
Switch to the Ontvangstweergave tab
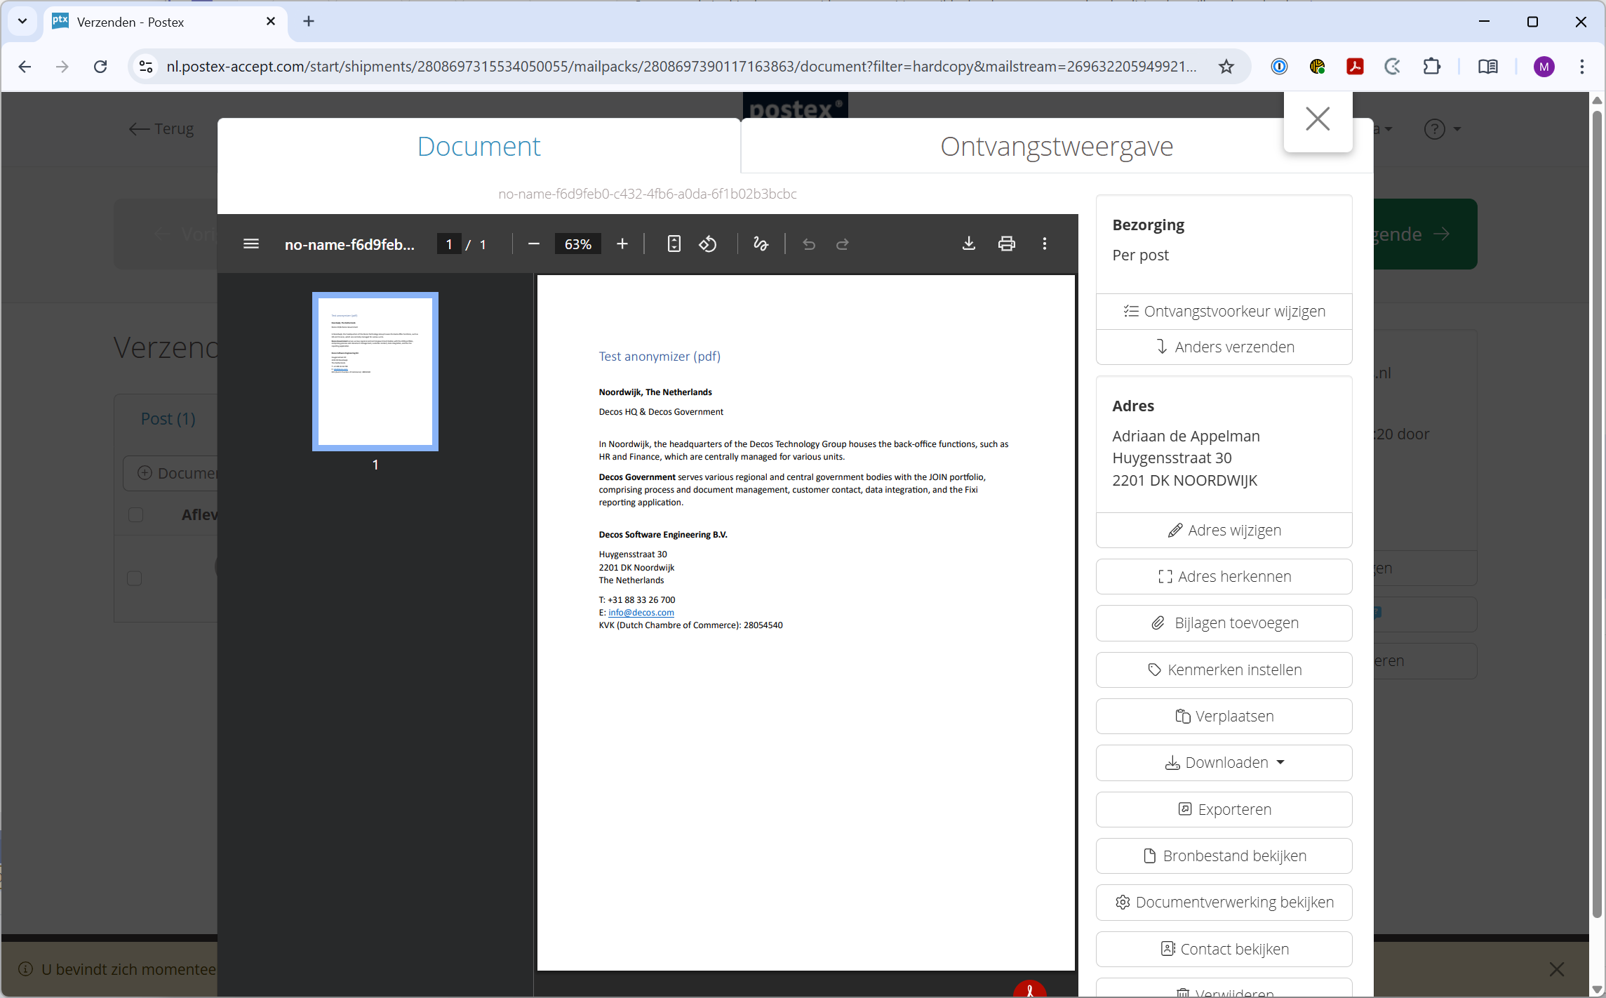tap(1056, 146)
